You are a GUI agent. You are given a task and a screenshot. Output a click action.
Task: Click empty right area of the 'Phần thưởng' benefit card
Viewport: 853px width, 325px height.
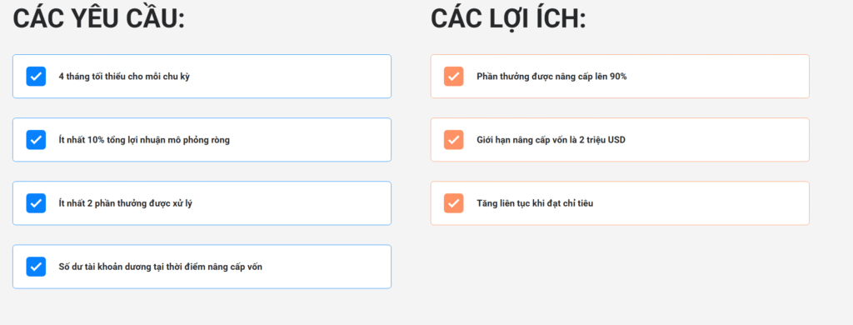pyautogui.click(x=718, y=76)
